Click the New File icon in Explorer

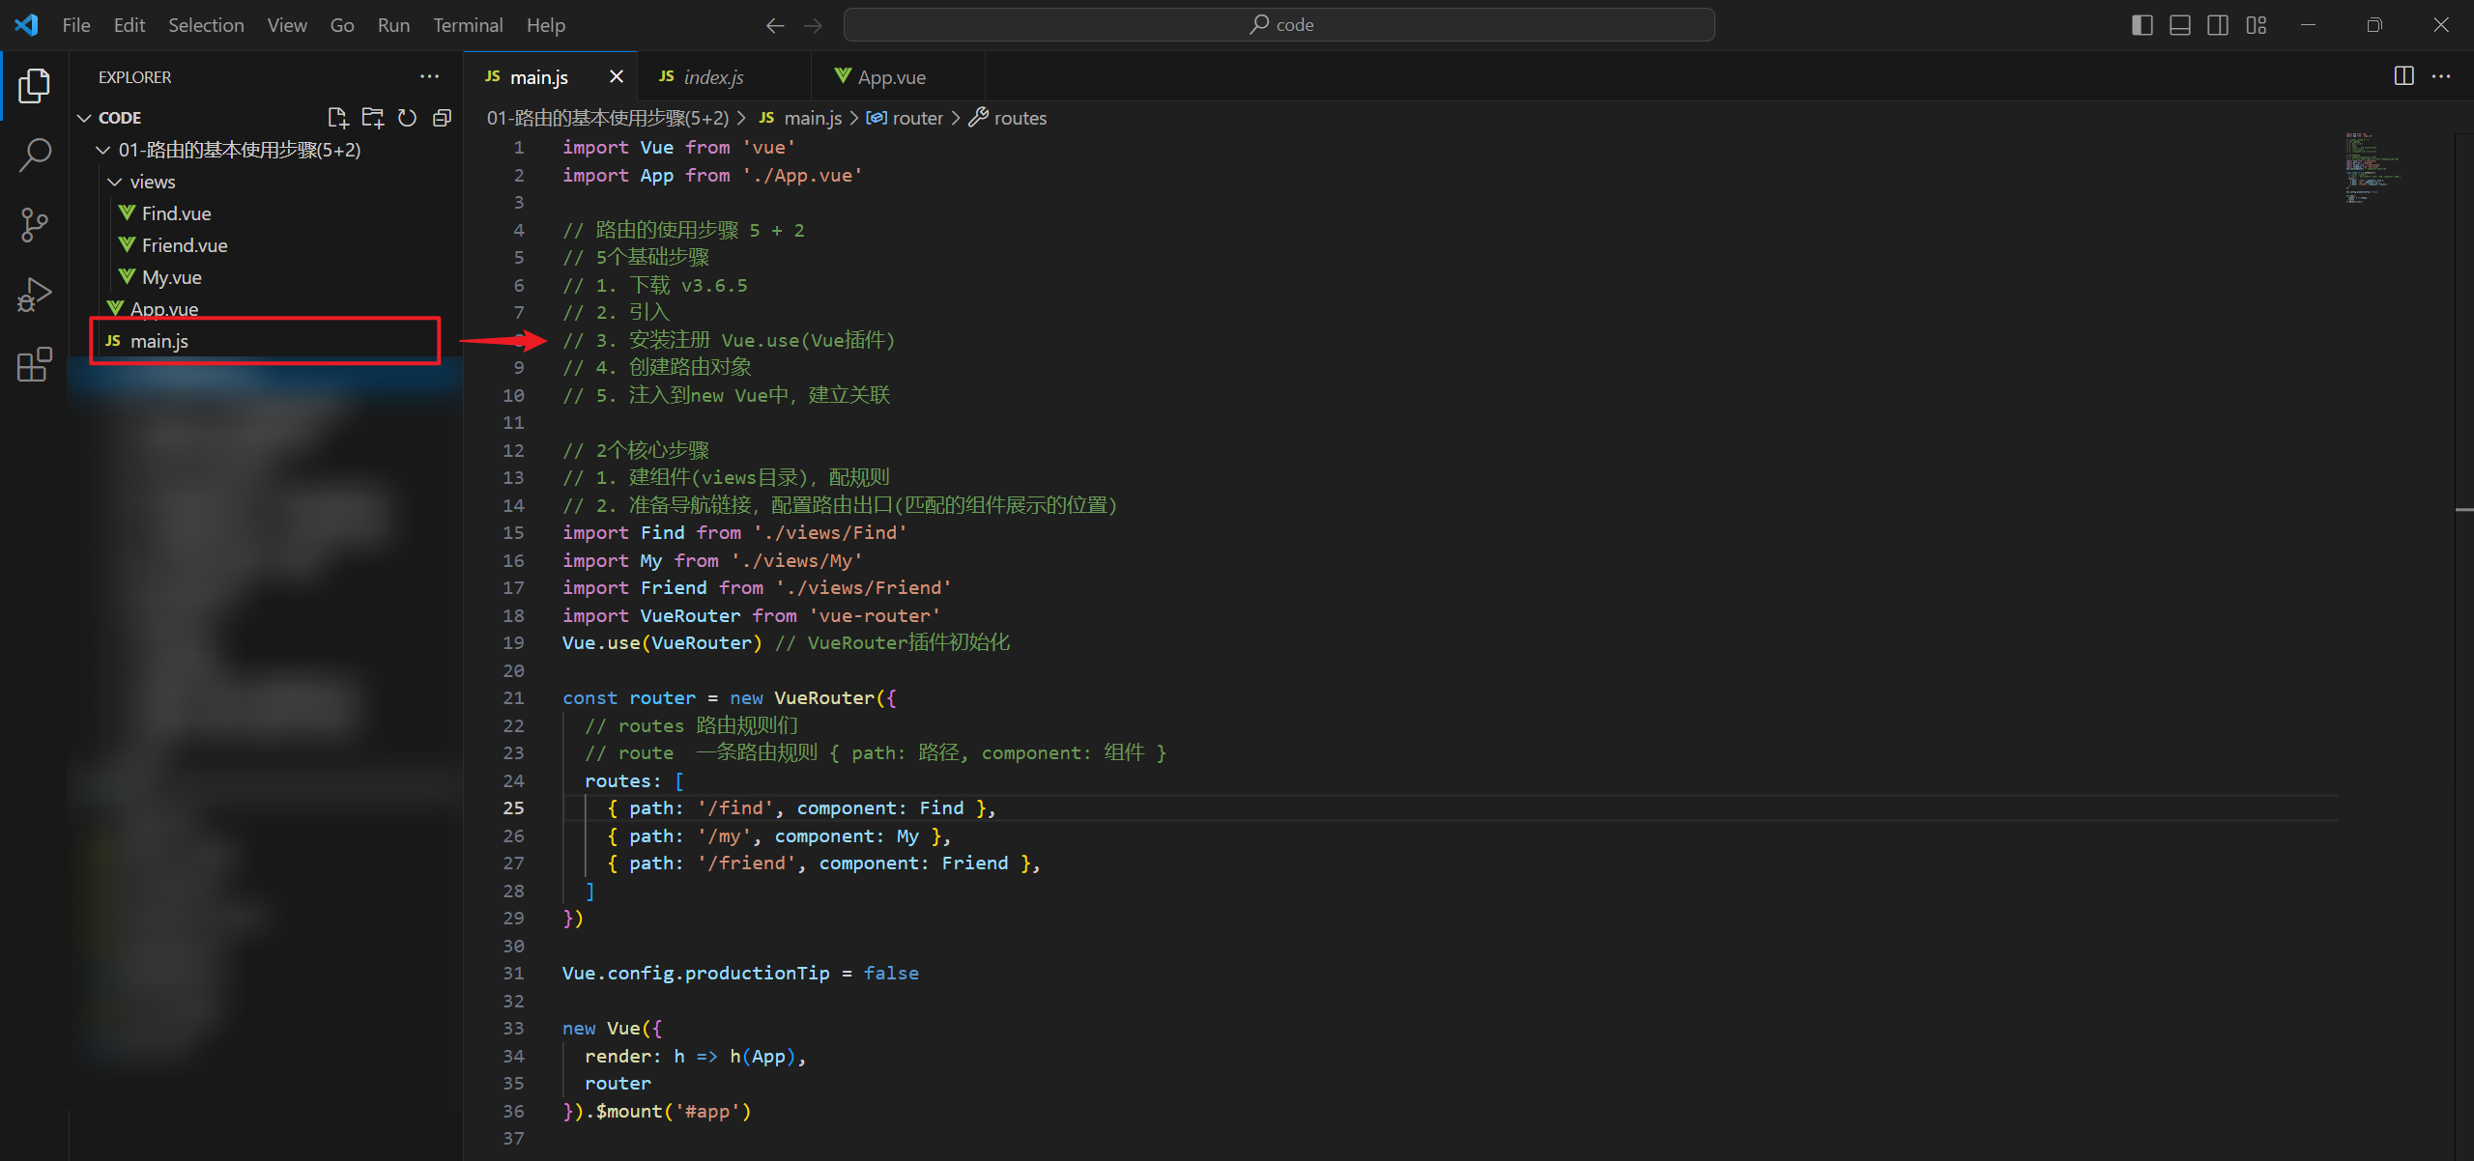(x=337, y=118)
